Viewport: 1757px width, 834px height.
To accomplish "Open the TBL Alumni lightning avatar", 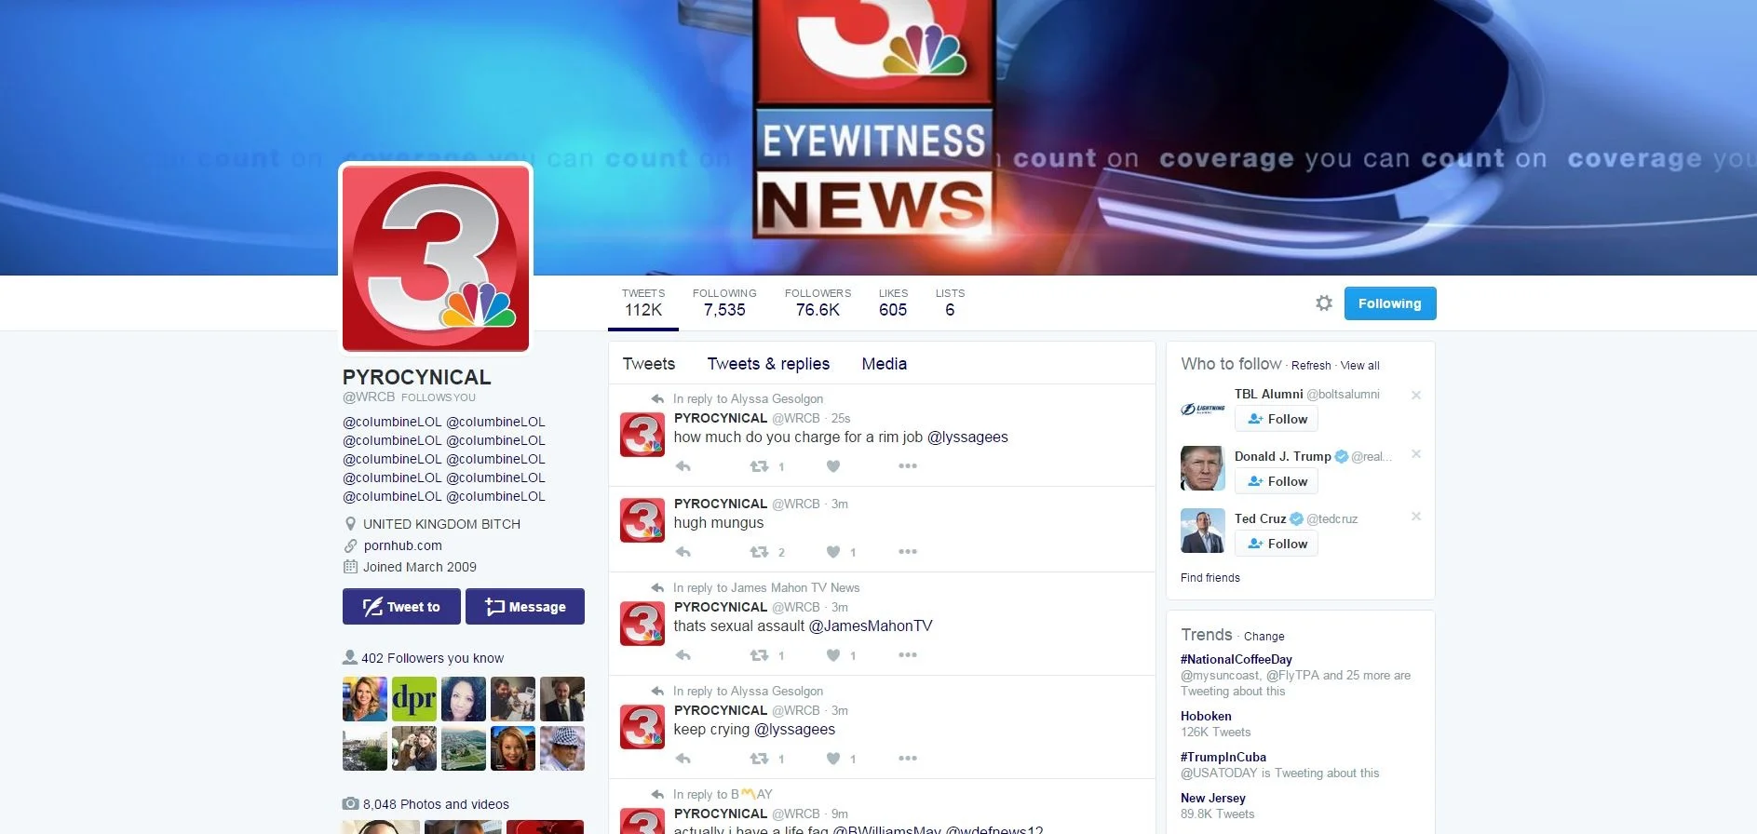I will 1203,409.
